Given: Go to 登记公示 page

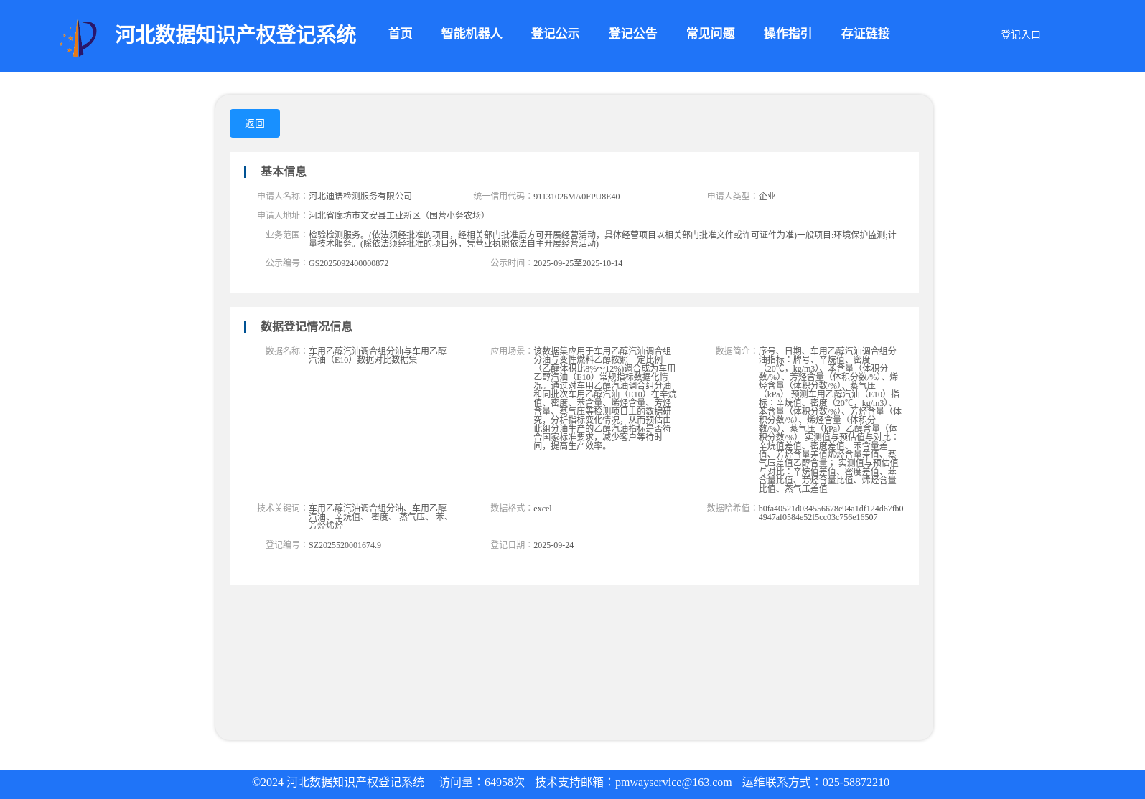Looking at the screenshot, I should click(x=555, y=34).
